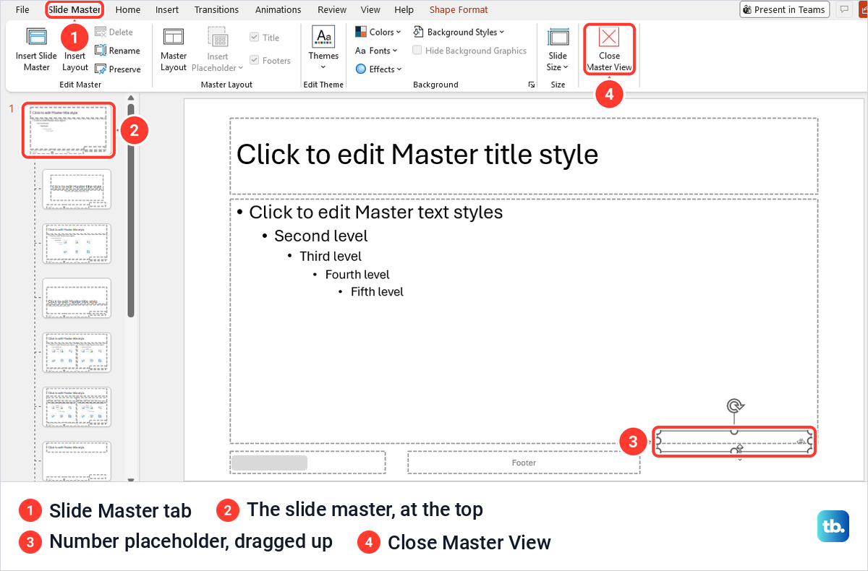Click the Footer placeholder
The height and width of the screenshot is (571, 868).
click(524, 463)
